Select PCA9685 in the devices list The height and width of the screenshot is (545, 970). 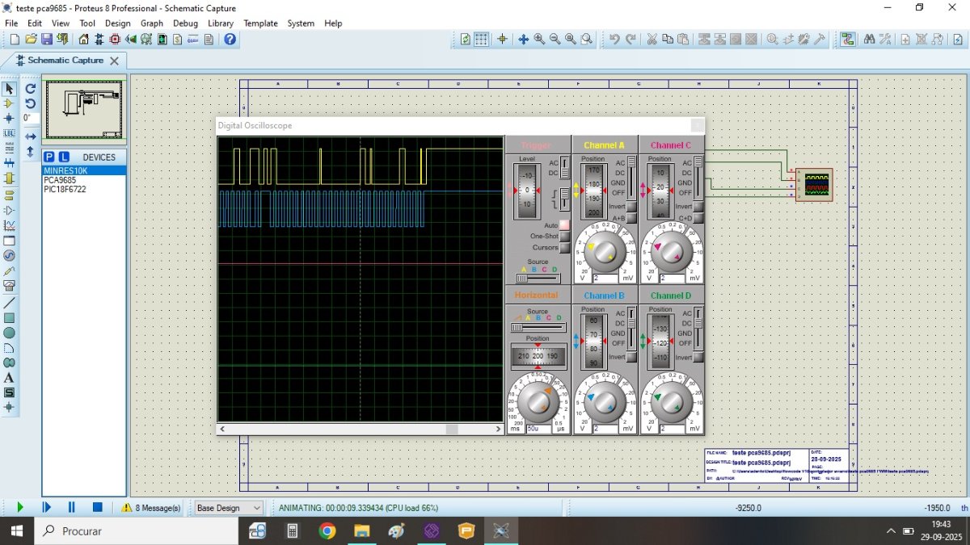coord(60,180)
